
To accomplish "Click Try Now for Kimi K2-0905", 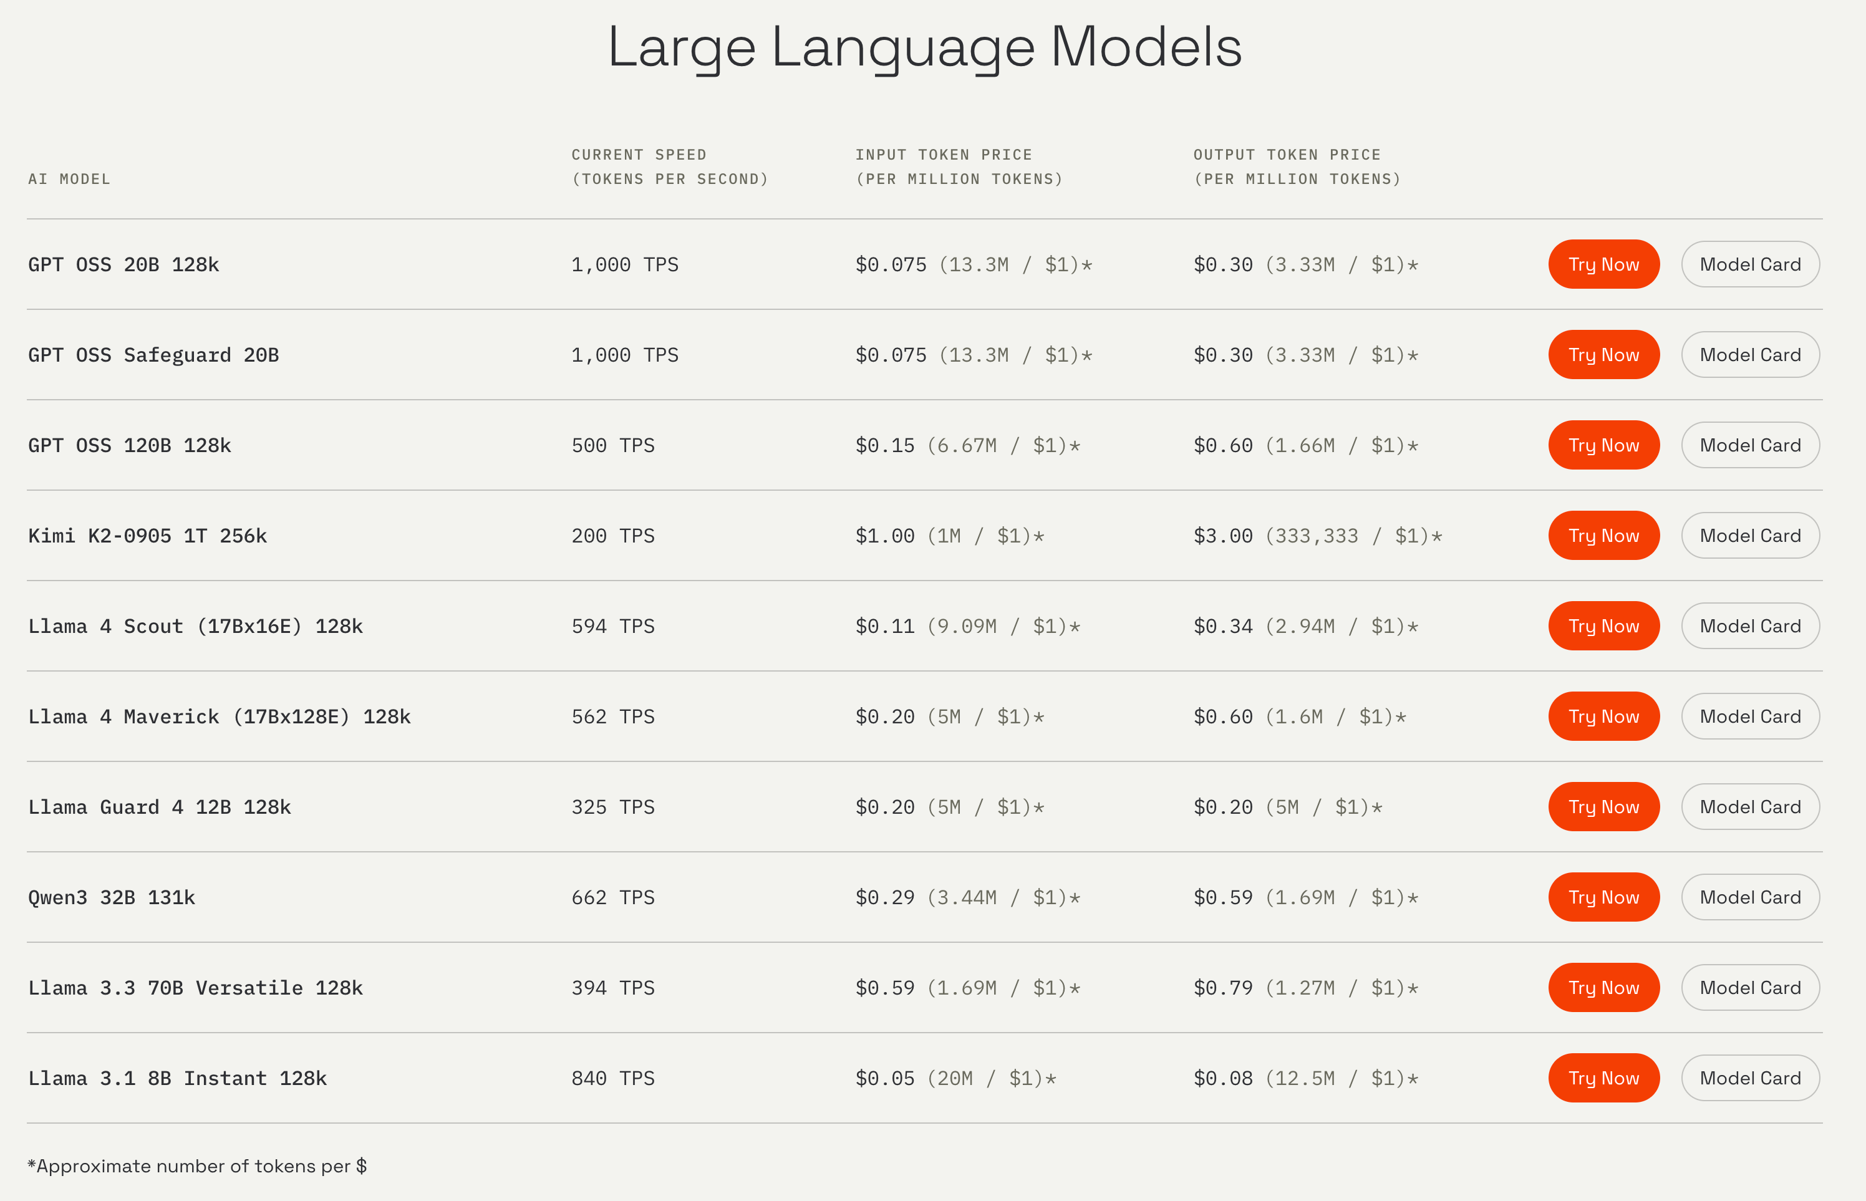I will point(1603,536).
